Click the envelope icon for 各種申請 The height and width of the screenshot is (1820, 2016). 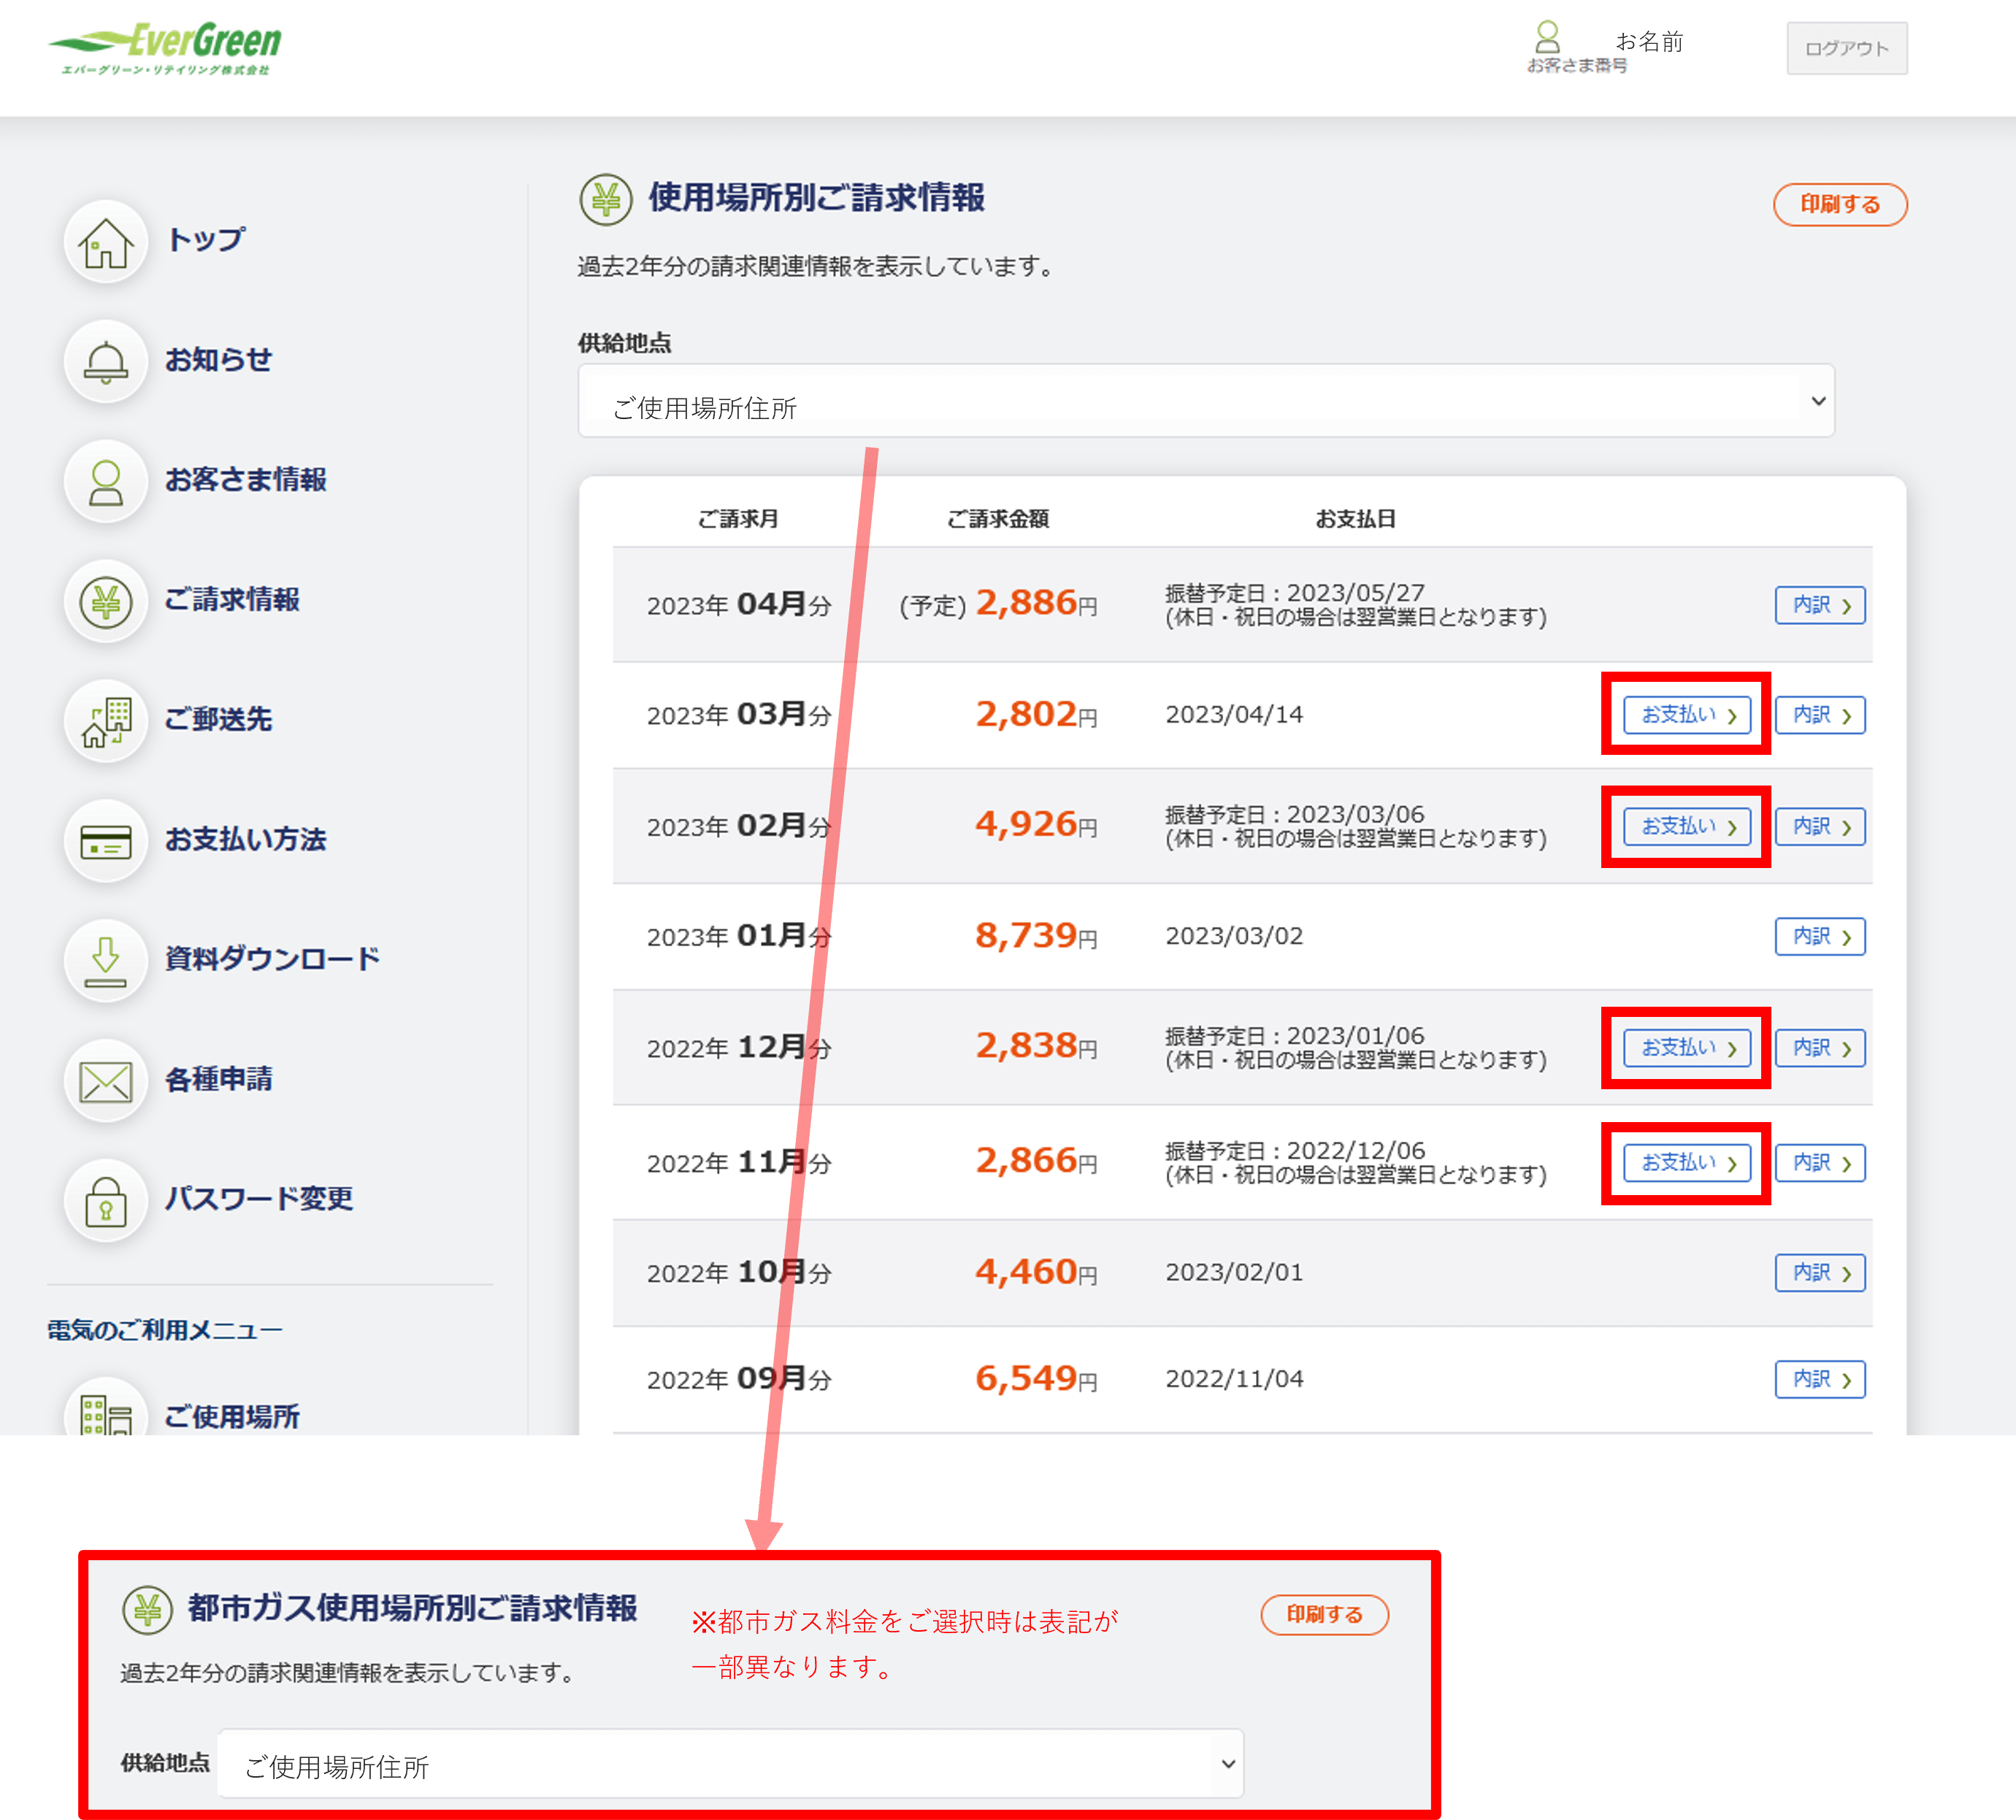coord(106,1080)
